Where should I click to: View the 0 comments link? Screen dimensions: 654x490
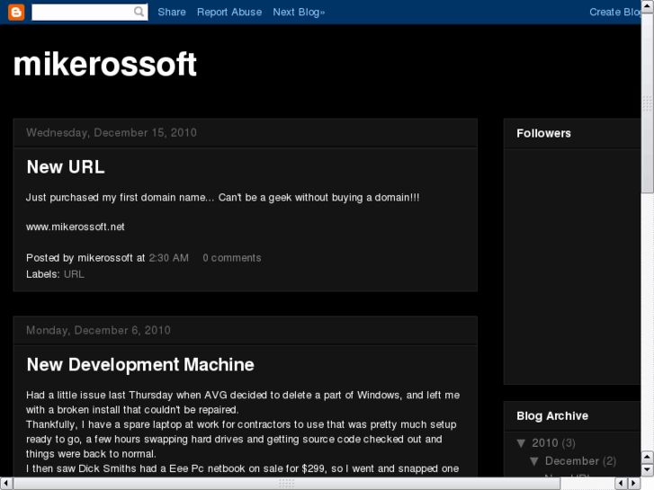tap(232, 258)
